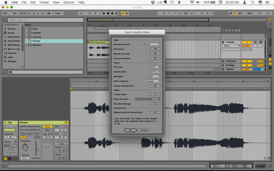Open the Bit Depth dropdown

pyautogui.click(x=155, y=76)
